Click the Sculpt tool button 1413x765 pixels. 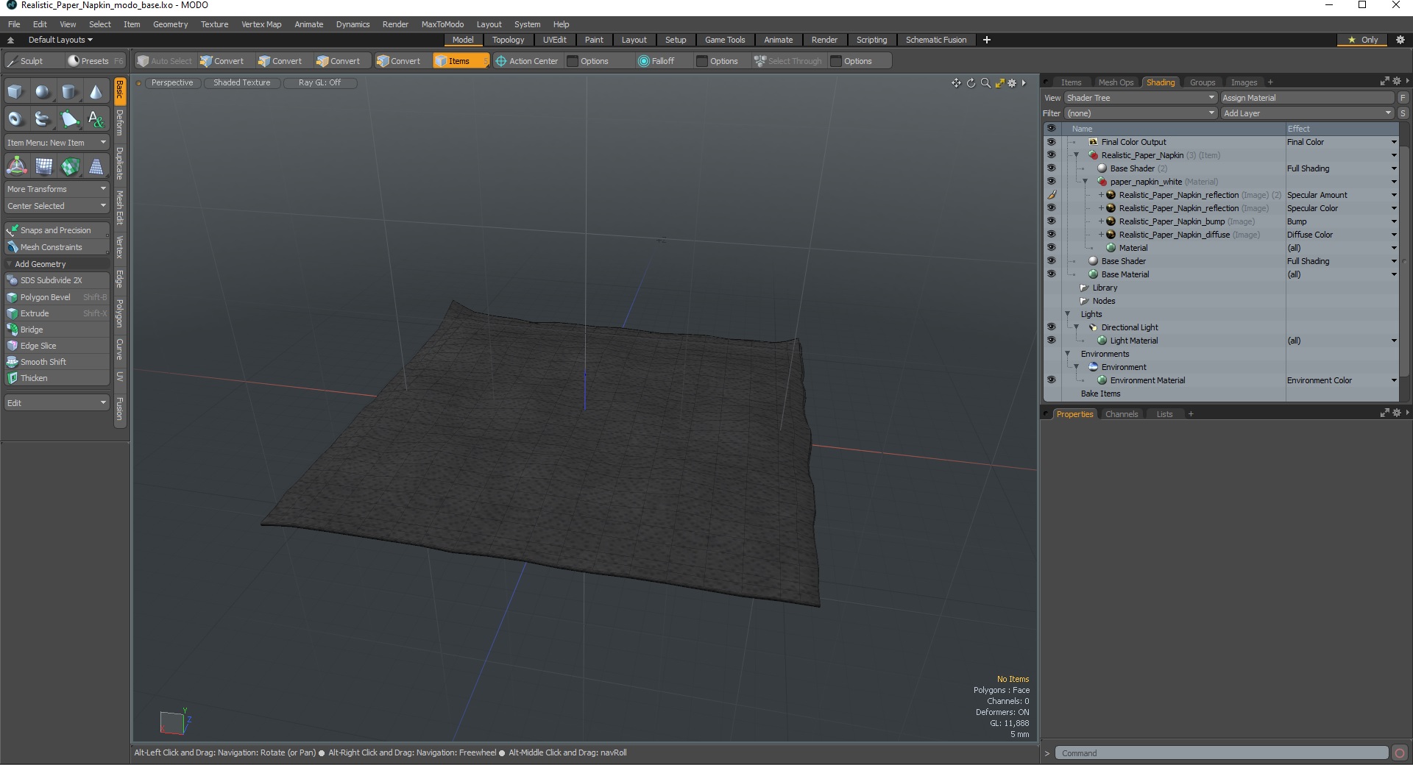[x=32, y=61]
